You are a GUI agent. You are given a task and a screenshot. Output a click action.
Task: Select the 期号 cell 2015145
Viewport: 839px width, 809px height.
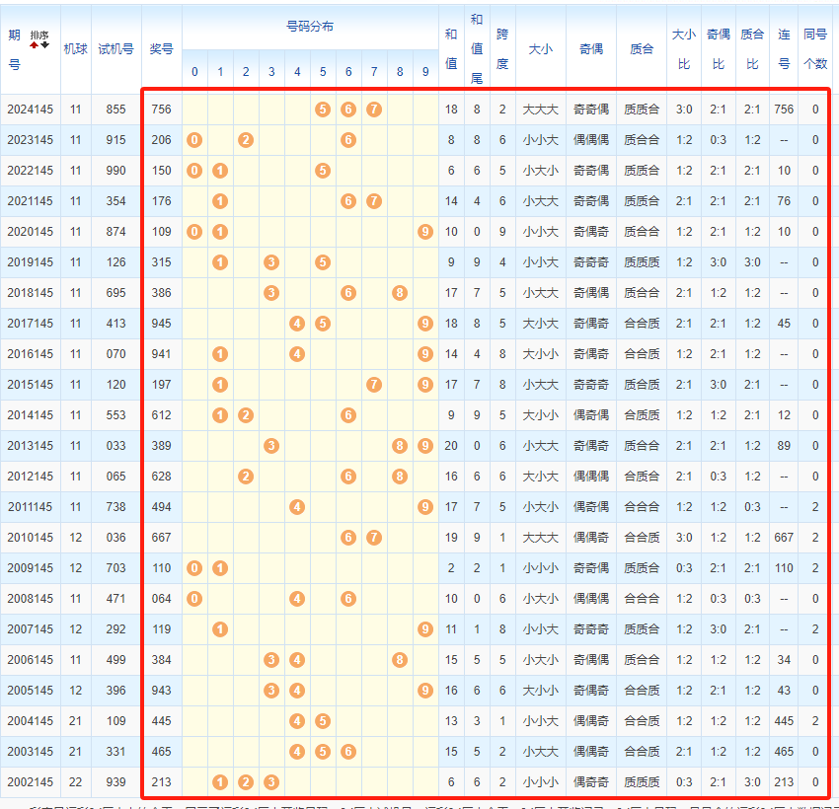(x=30, y=385)
